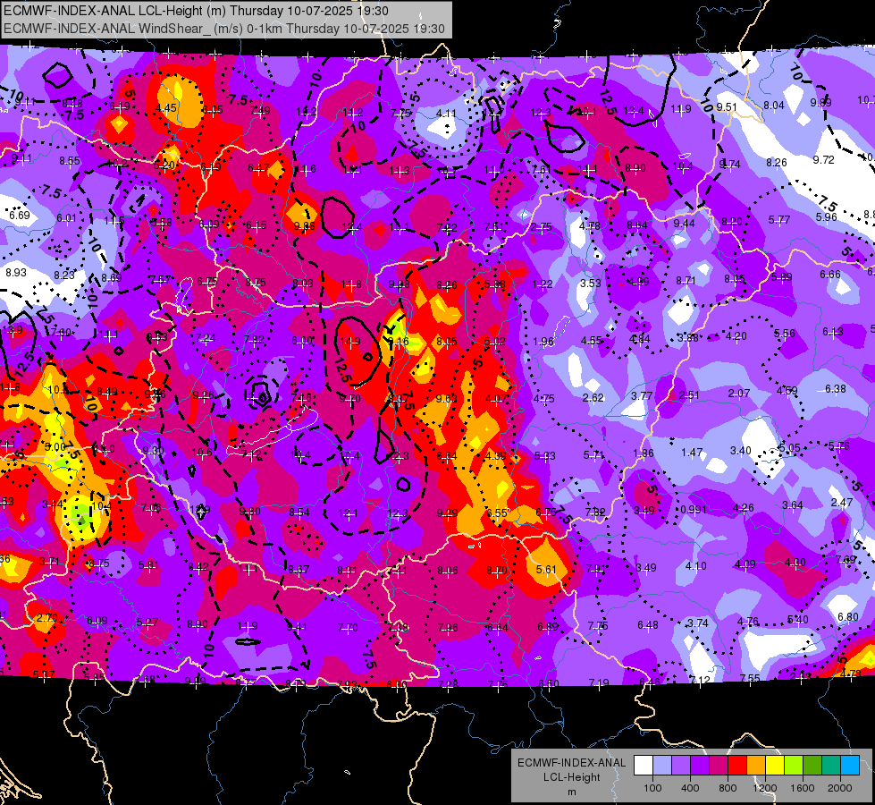Click the 1.22 grid value
Screen dimensions: 875x805
(x=543, y=284)
